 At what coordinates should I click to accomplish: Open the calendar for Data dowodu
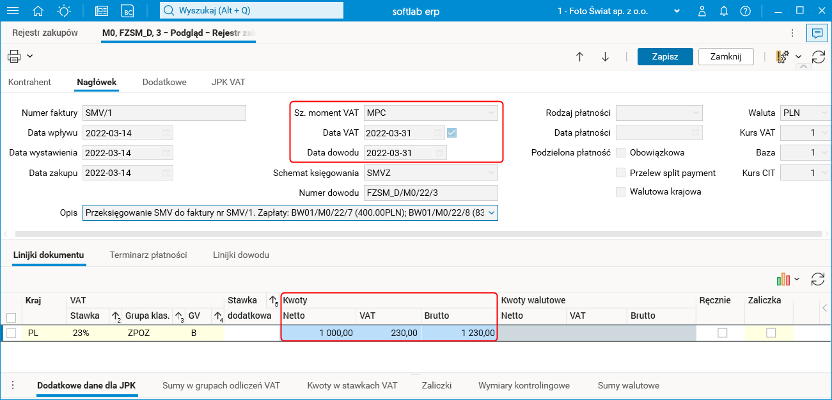click(439, 153)
